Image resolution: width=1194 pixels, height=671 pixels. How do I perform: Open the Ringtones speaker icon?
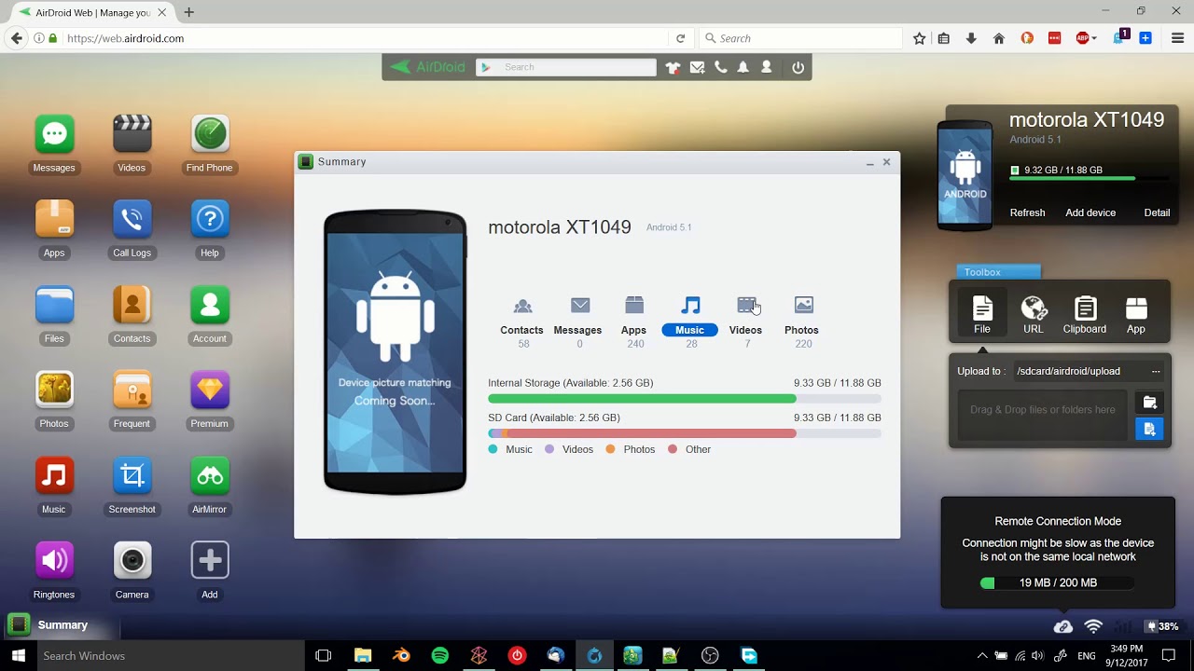click(x=54, y=560)
